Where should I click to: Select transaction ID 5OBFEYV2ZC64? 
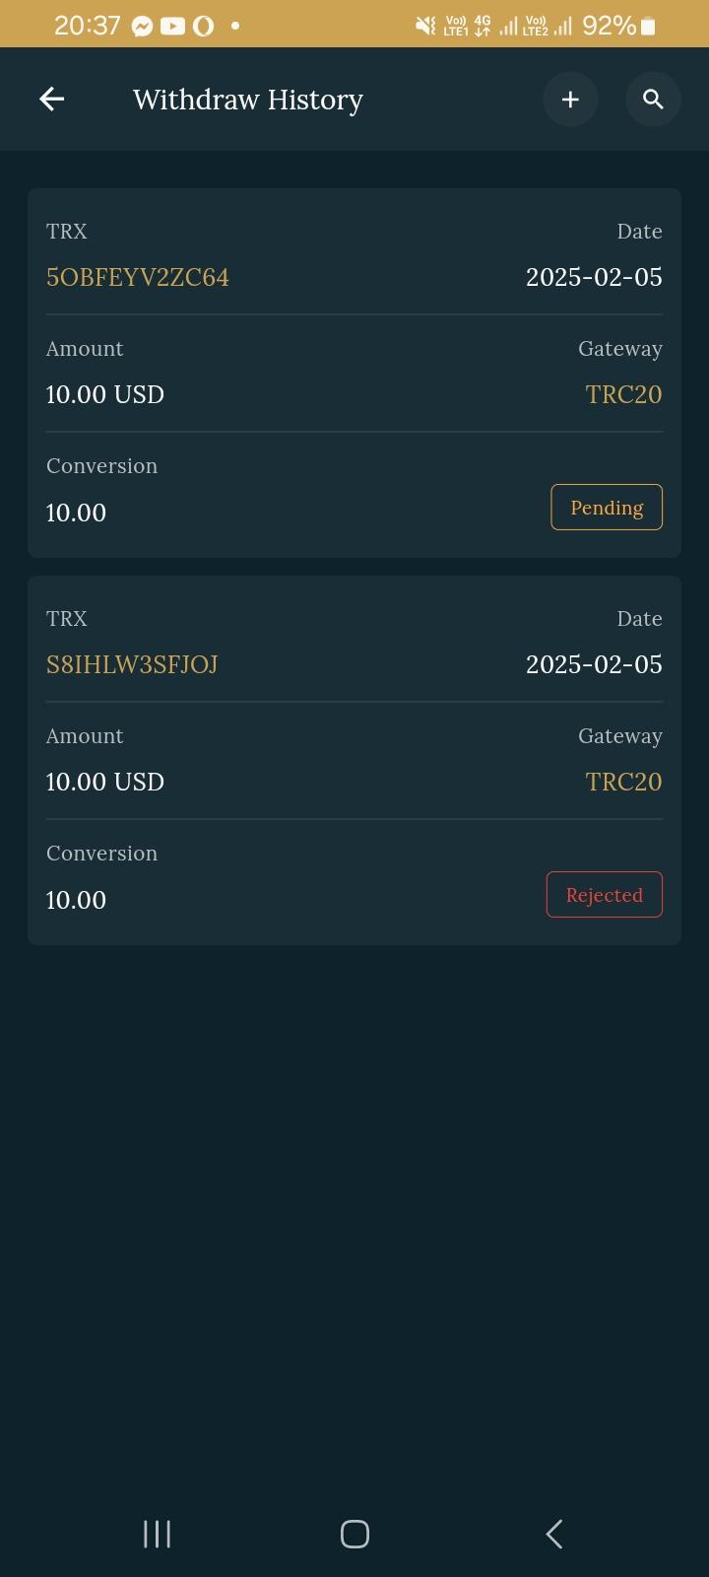click(138, 277)
